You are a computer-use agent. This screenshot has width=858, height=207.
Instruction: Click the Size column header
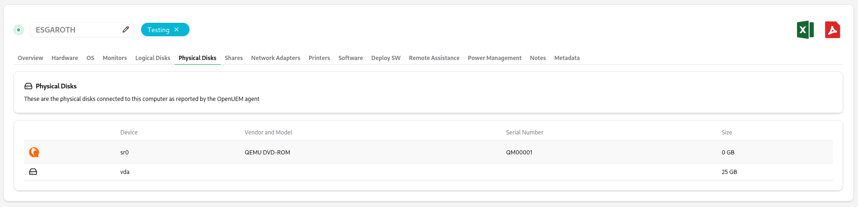(727, 133)
